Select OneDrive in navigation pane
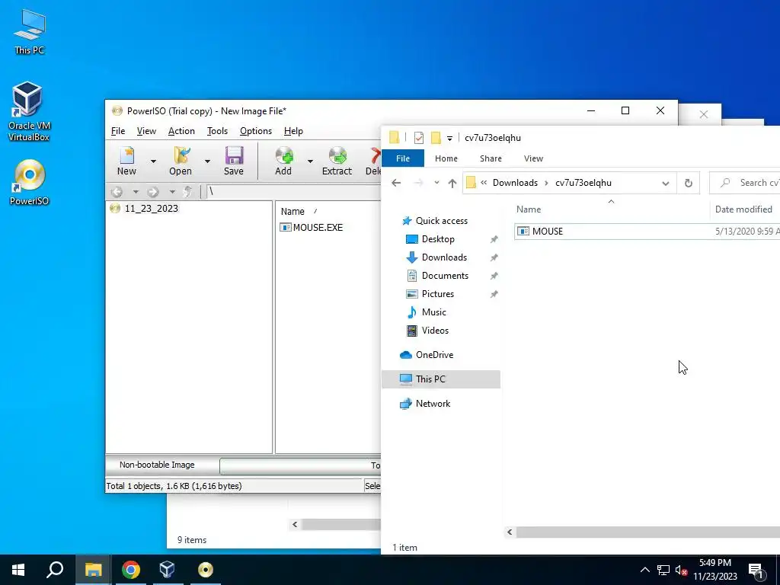The height and width of the screenshot is (585, 780). pyautogui.click(x=434, y=355)
